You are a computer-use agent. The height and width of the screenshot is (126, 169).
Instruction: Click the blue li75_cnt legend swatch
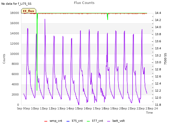click(x=68, y=121)
